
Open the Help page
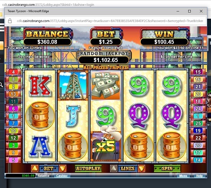(199, 176)
